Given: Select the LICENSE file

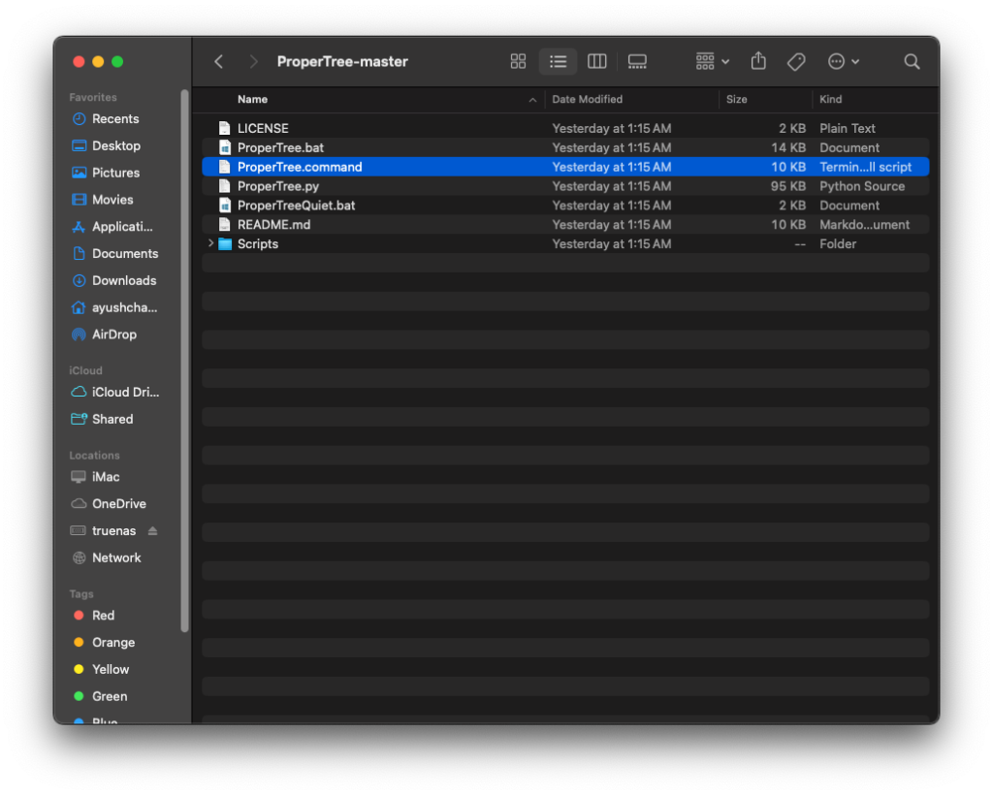Looking at the screenshot, I should point(565,129).
